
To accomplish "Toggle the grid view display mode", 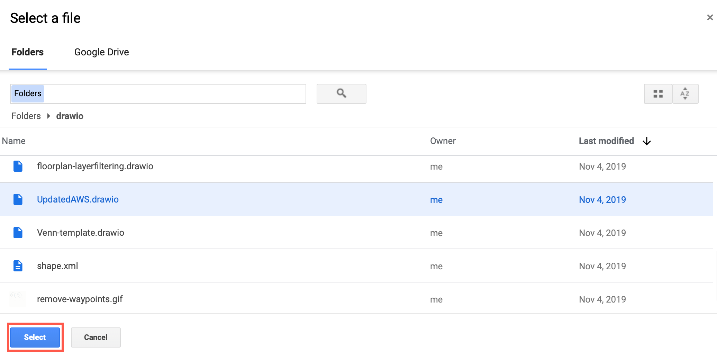I will click(x=658, y=93).
